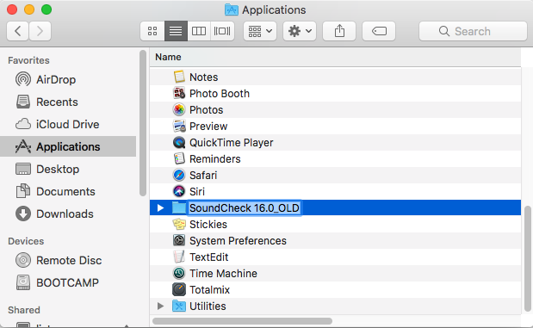Click the System Preferences icon
This screenshot has width=533, height=328.
(179, 240)
